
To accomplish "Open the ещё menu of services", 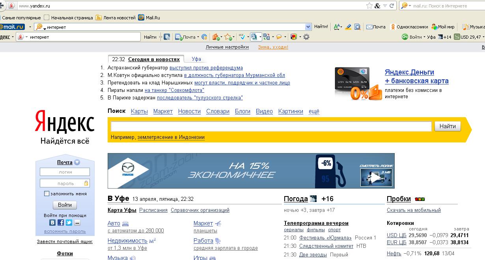I will 314,111.
